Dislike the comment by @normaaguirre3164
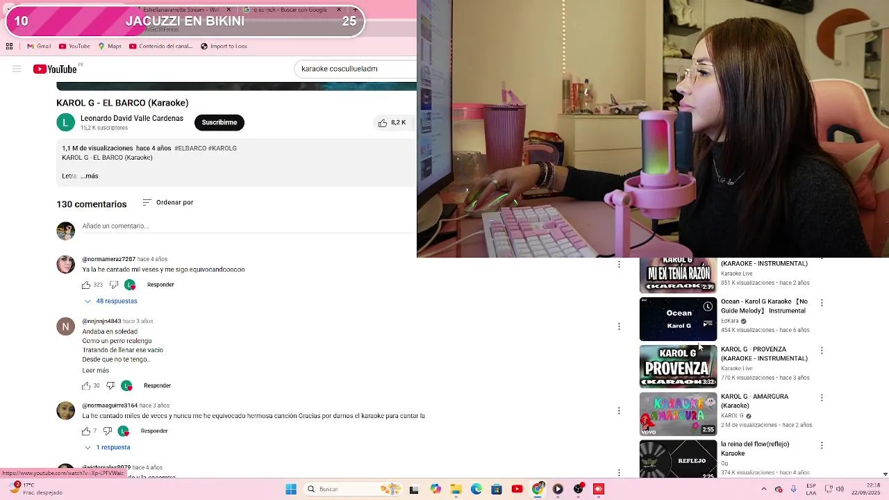This screenshot has width=889, height=500. [x=108, y=431]
